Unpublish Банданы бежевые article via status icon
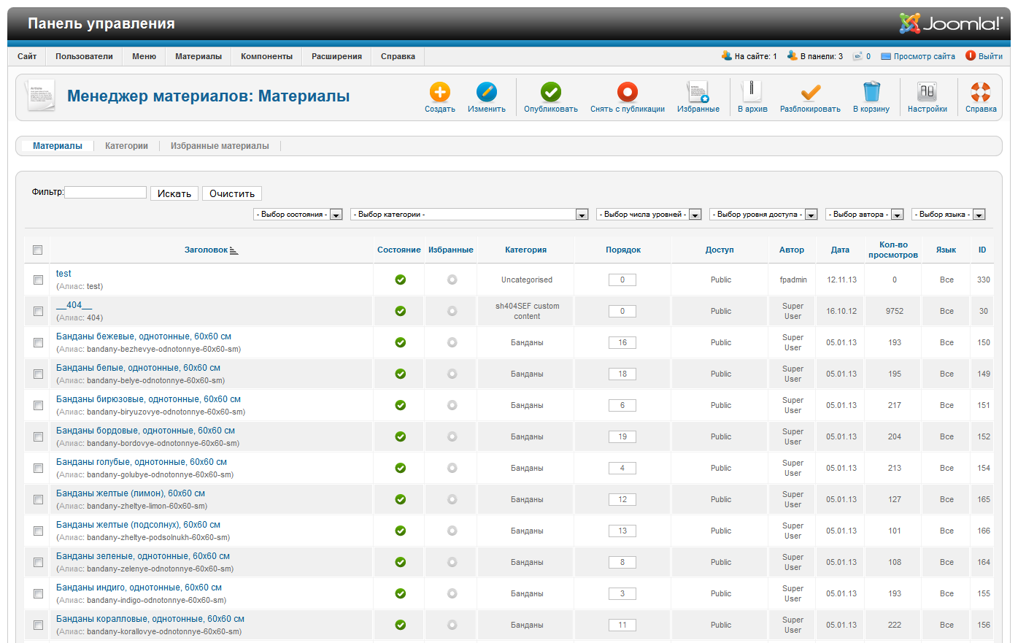1018x643 pixels. point(401,342)
